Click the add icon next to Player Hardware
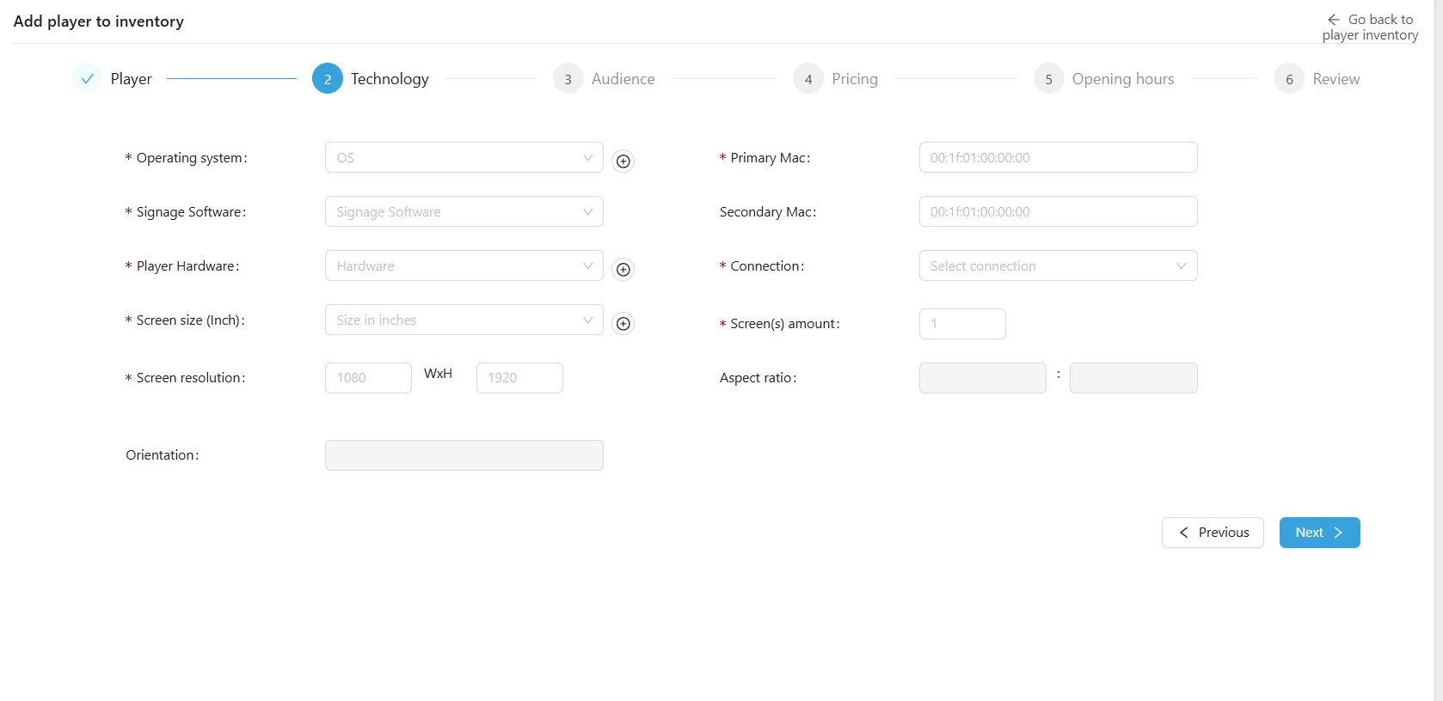The height and width of the screenshot is (701, 1443). point(623,270)
